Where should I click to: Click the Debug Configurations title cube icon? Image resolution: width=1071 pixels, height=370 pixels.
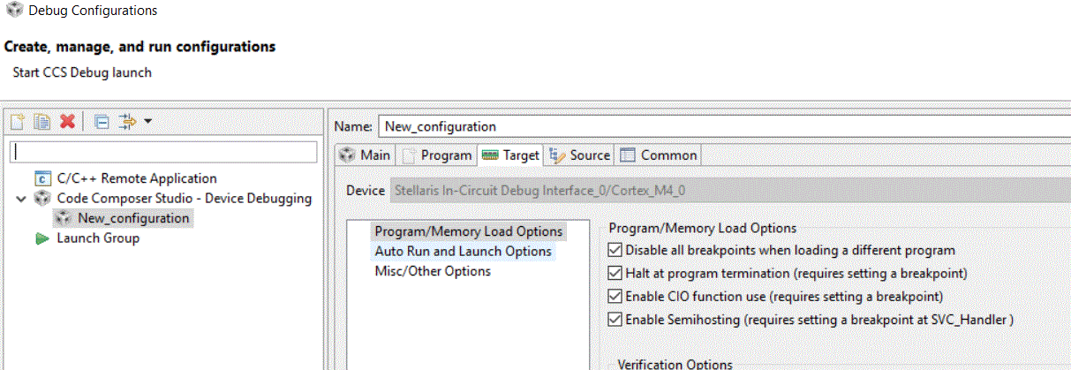(x=14, y=11)
